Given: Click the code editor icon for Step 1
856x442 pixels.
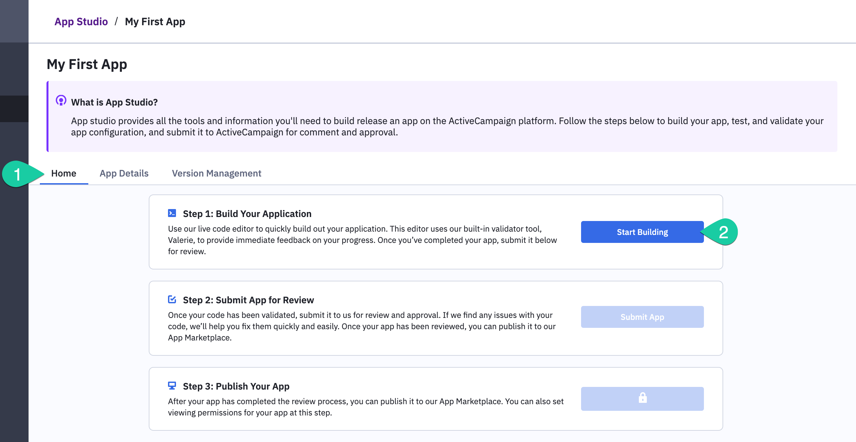Looking at the screenshot, I should (x=172, y=213).
